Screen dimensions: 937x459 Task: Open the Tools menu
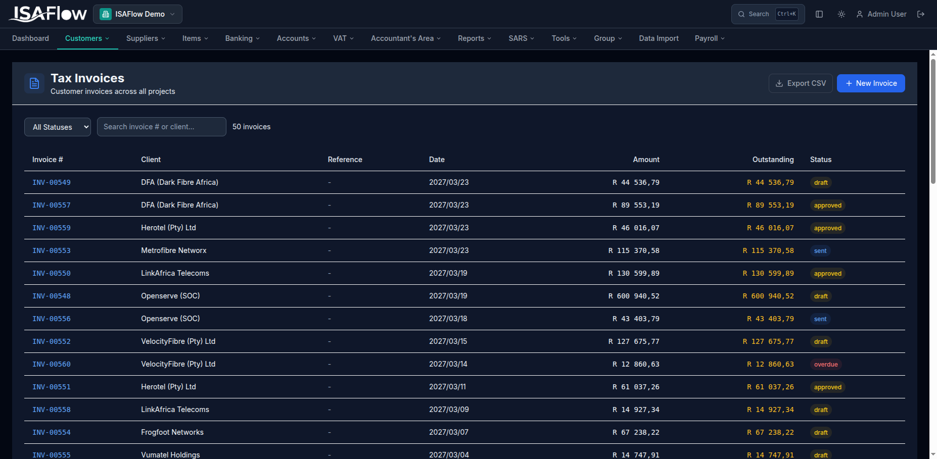564,38
